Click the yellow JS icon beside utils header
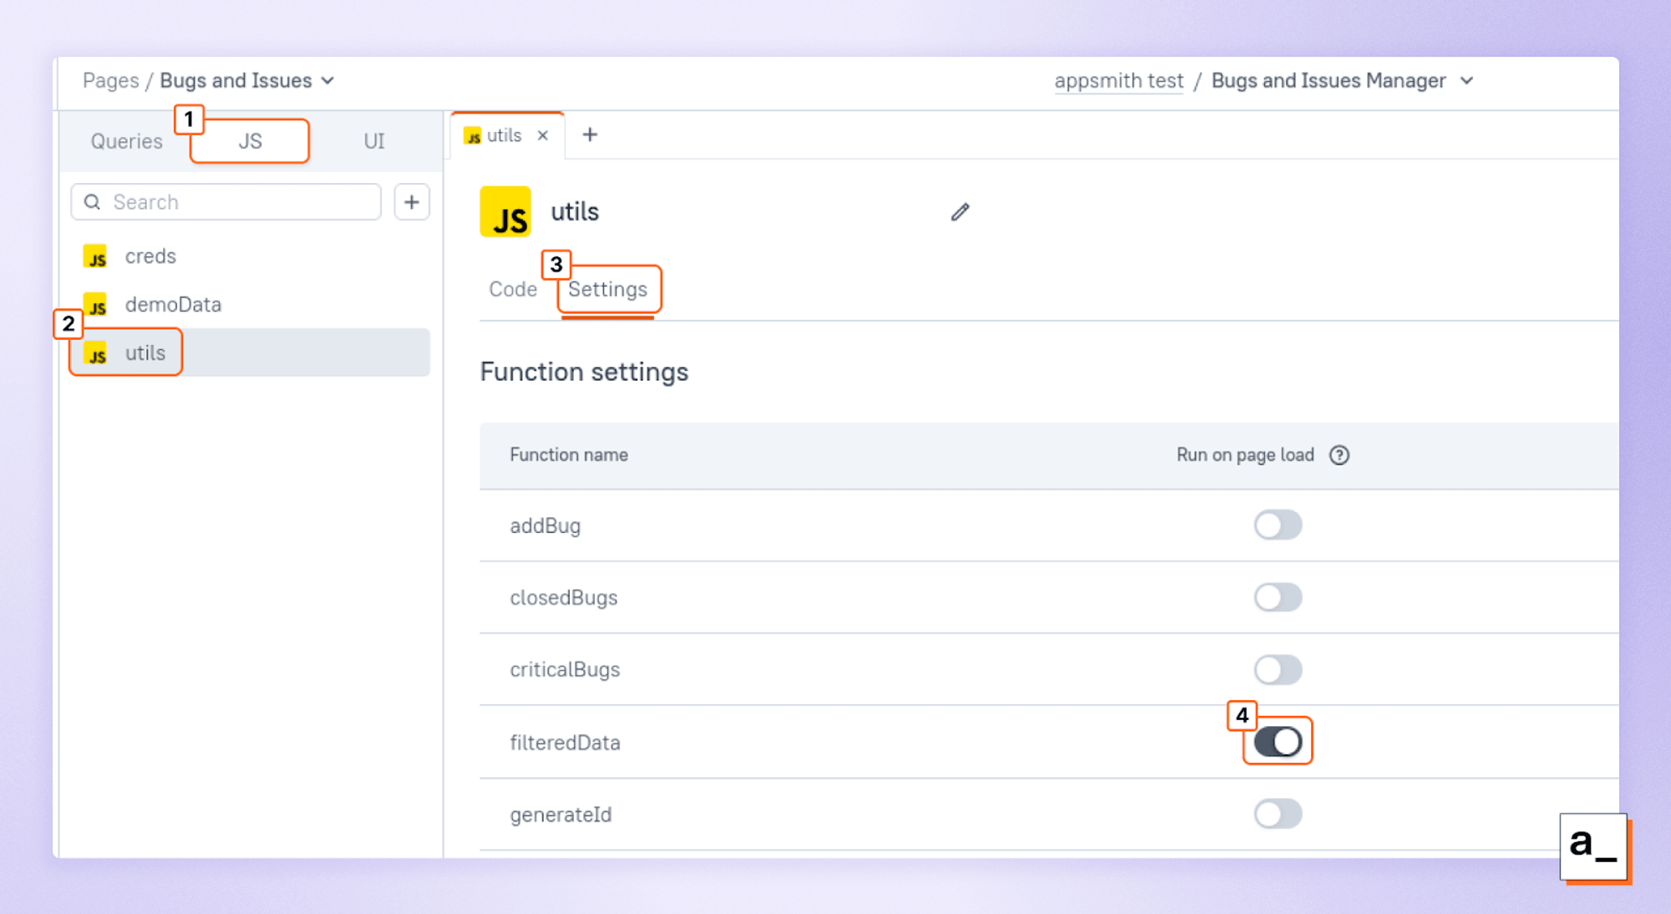Viewport: 1671px width, 914px height. point(505,211)
